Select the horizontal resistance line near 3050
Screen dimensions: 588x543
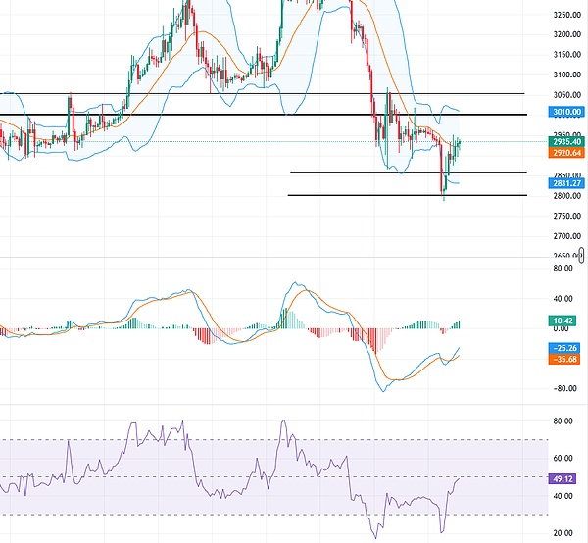(245, 94)
